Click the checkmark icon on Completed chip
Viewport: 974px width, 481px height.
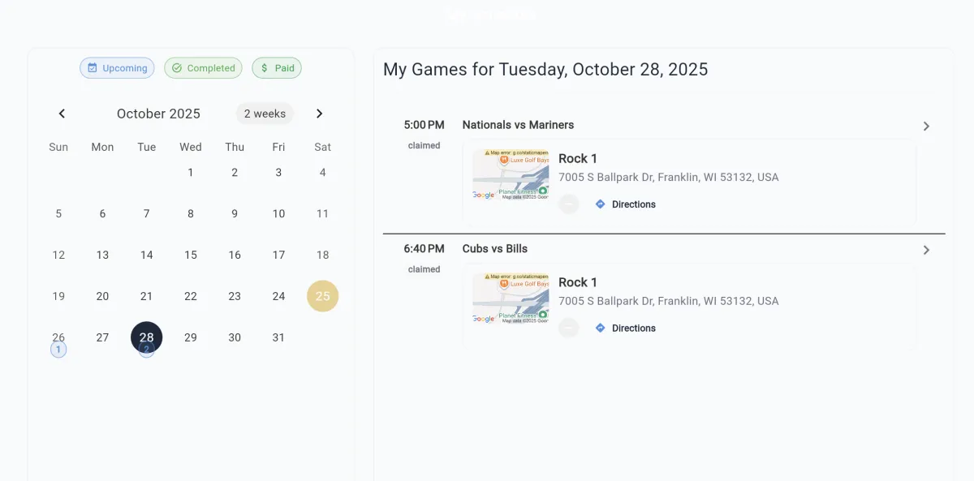pos(177,68)
